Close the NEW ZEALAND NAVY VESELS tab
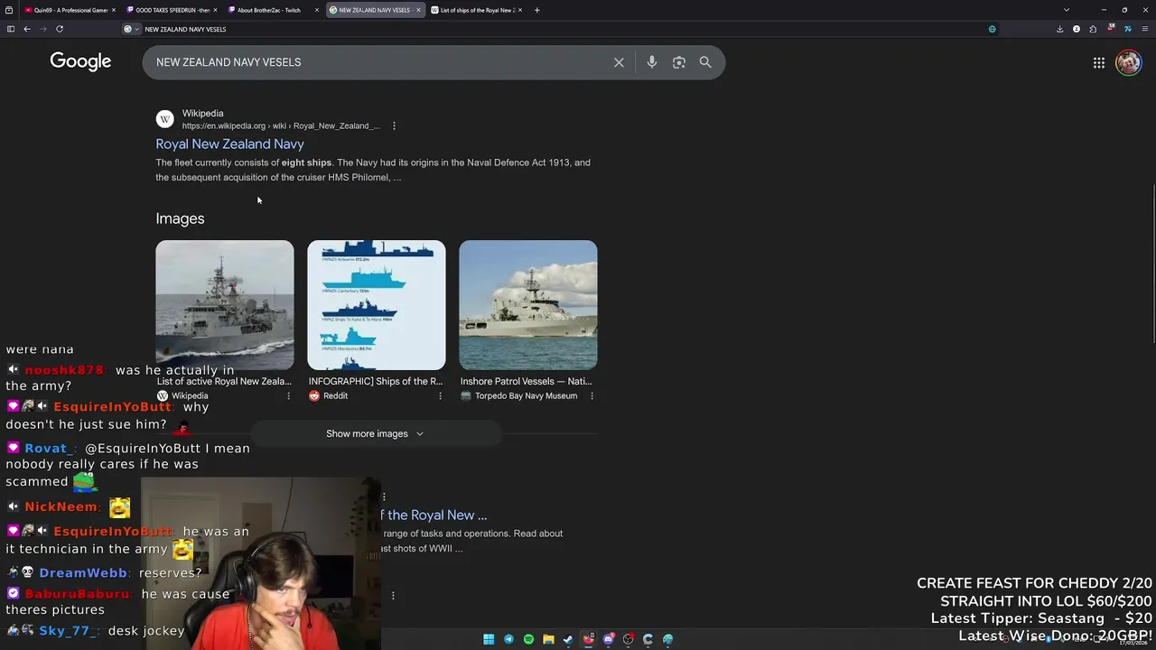Viewport: 1156px width, 650px height. 419,10
